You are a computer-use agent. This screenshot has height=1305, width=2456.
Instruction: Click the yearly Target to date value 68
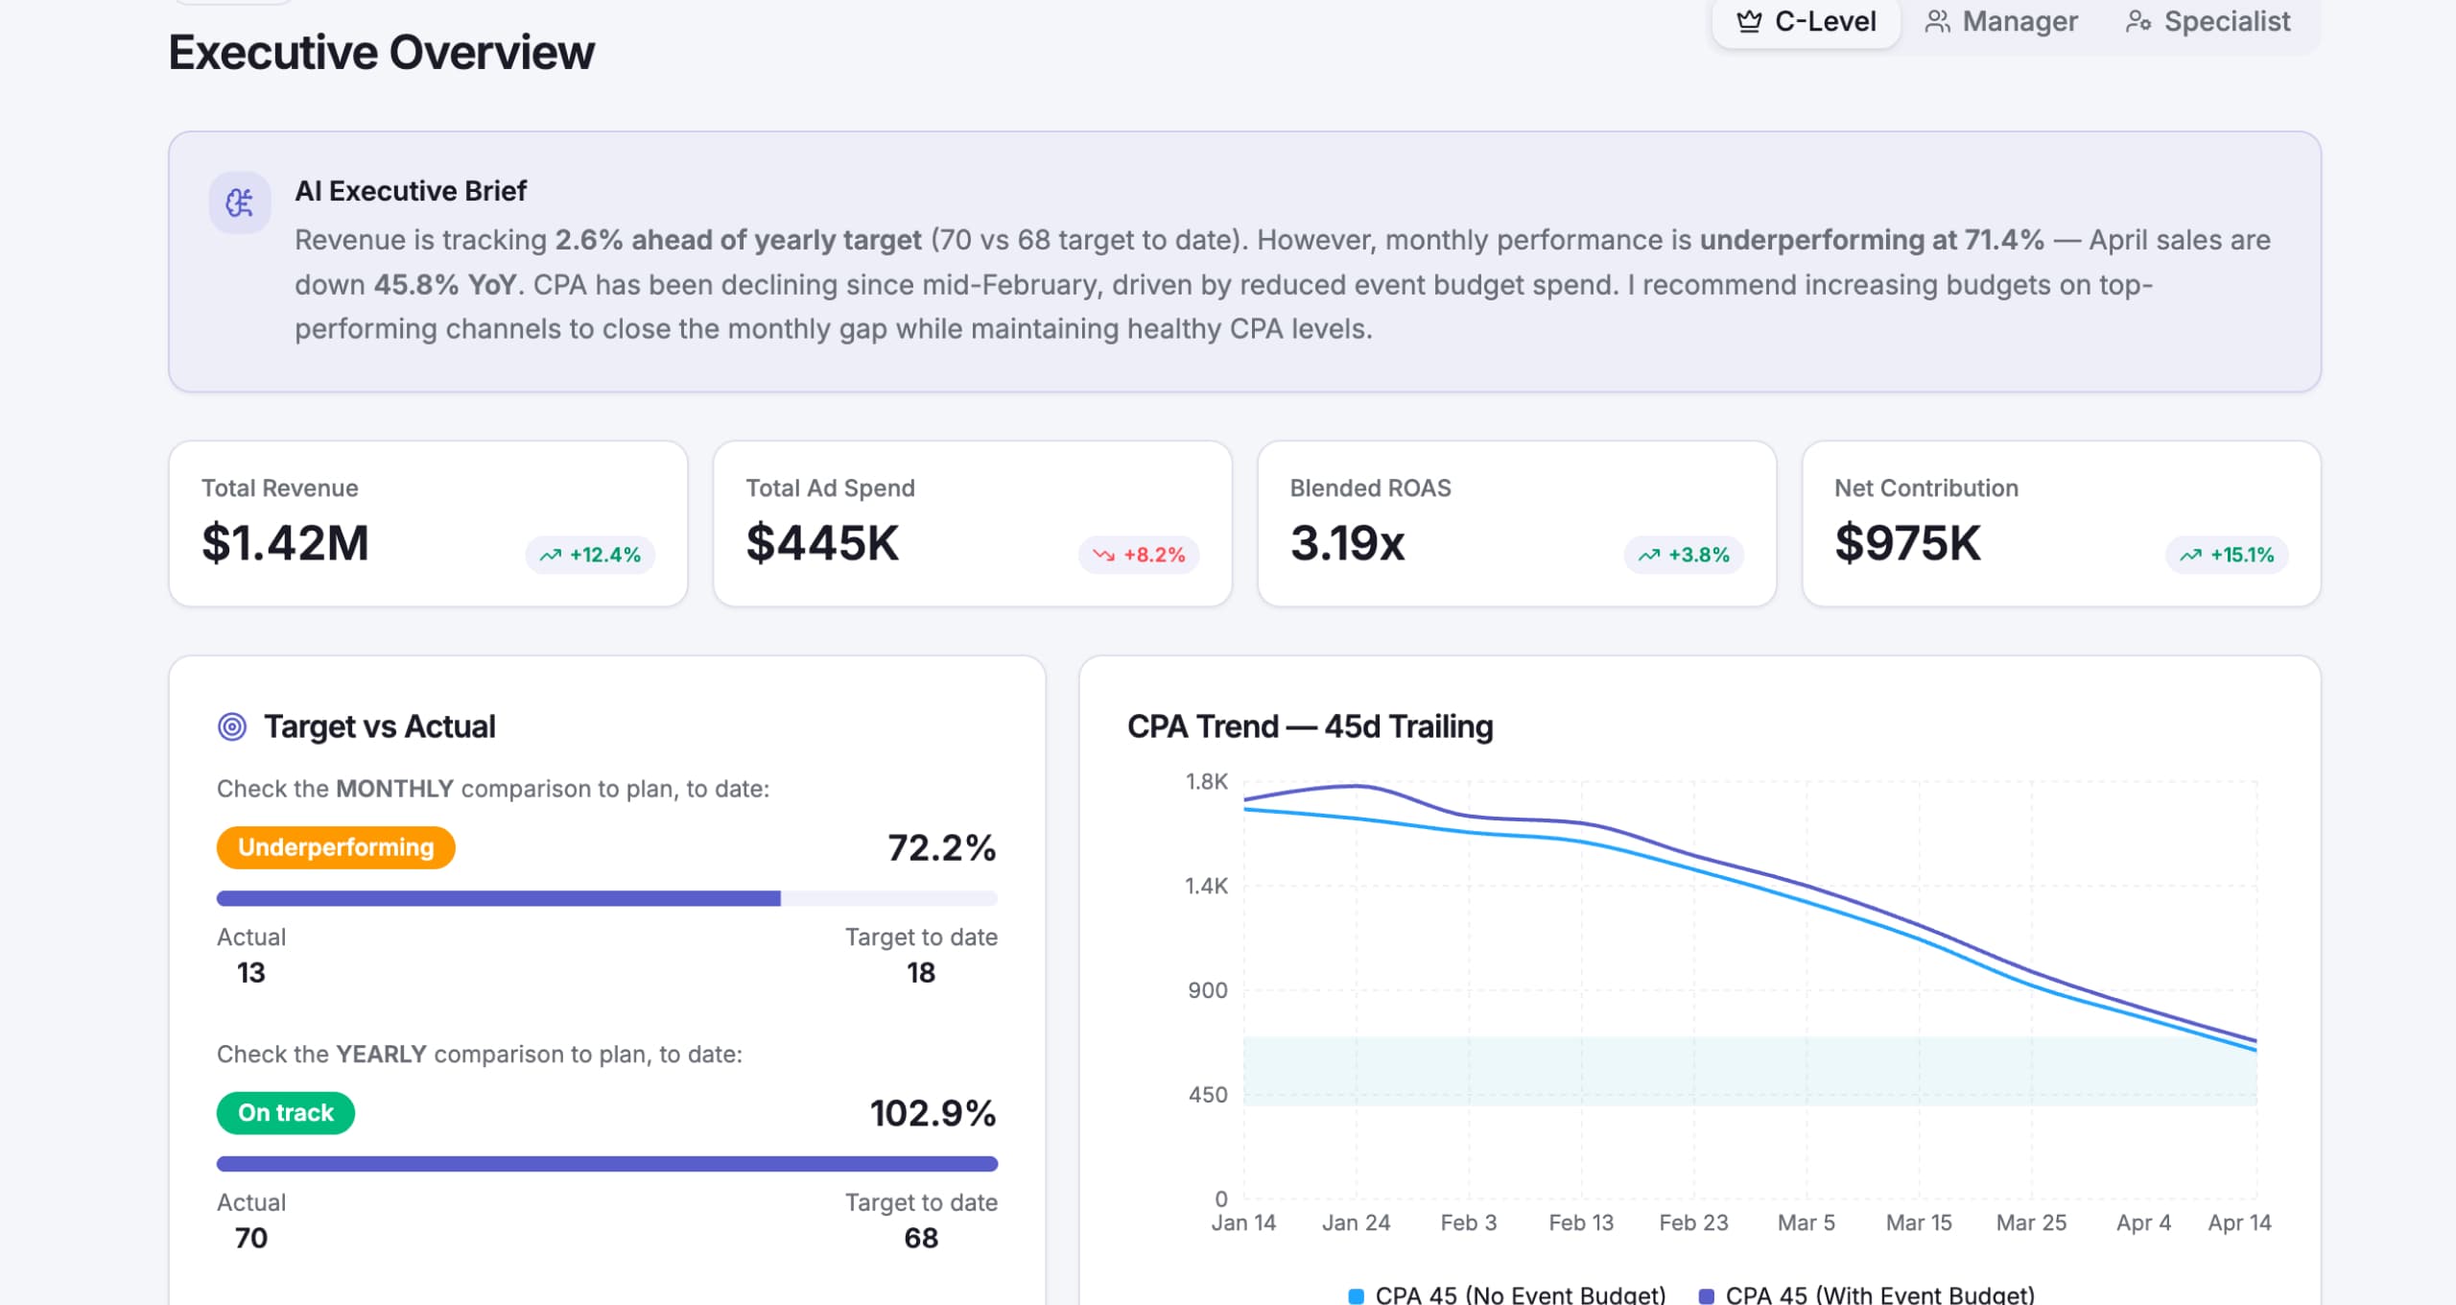click(921, 1238)
